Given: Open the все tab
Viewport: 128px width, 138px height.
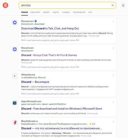Looking at the screenshot, I should point(90,12).
